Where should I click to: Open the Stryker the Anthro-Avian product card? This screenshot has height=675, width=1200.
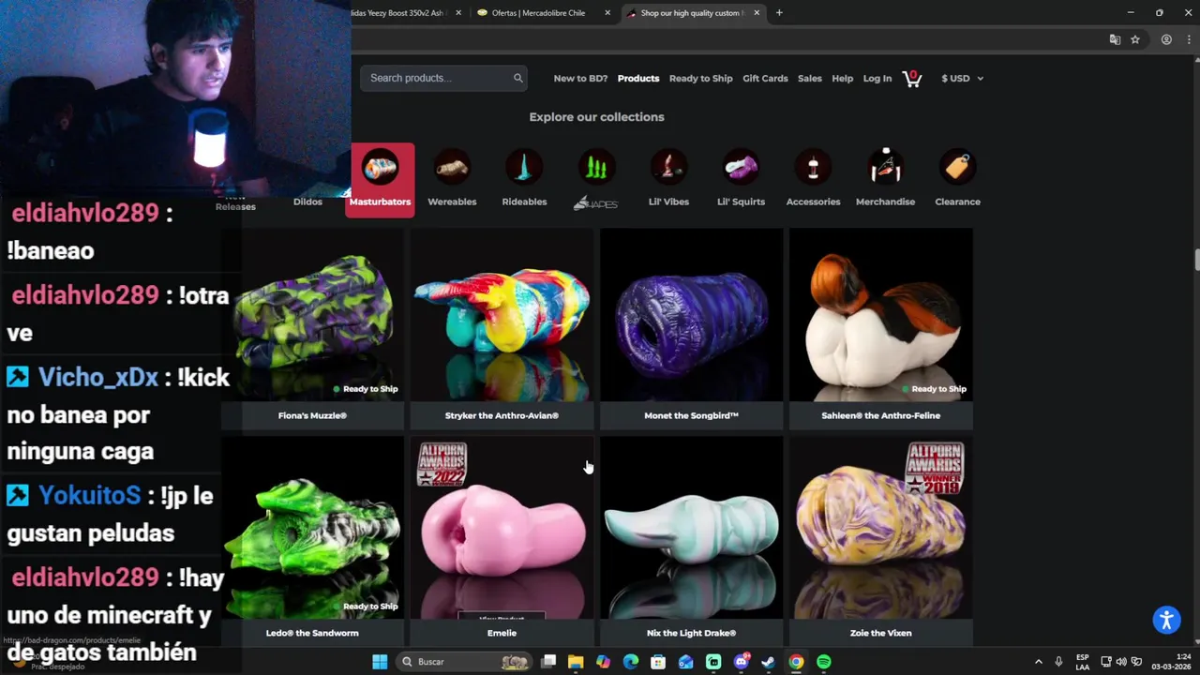click(502, 329)
